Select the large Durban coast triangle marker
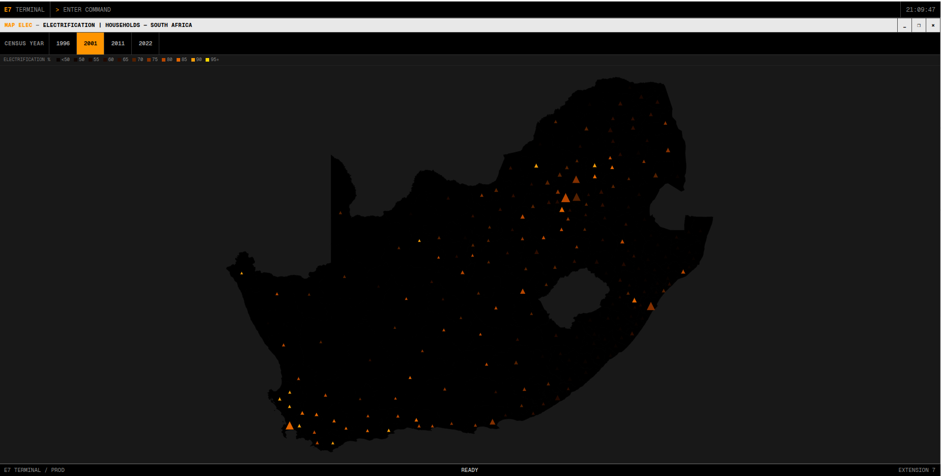The height and width of the screenshot is (476, 941). click(x=651, y=306)
